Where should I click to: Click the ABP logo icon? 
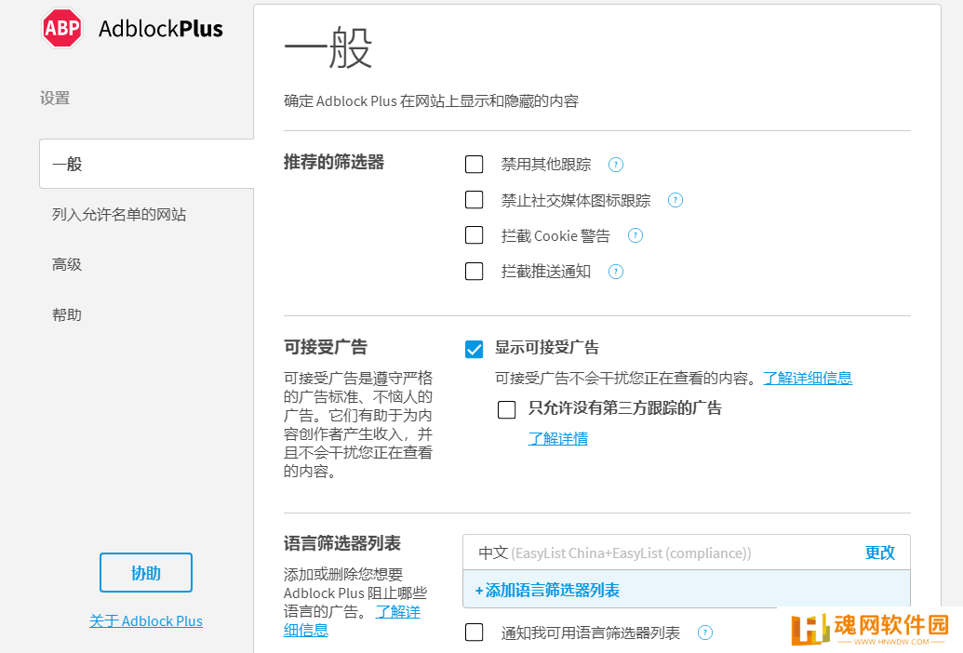(x=62, y=28)
